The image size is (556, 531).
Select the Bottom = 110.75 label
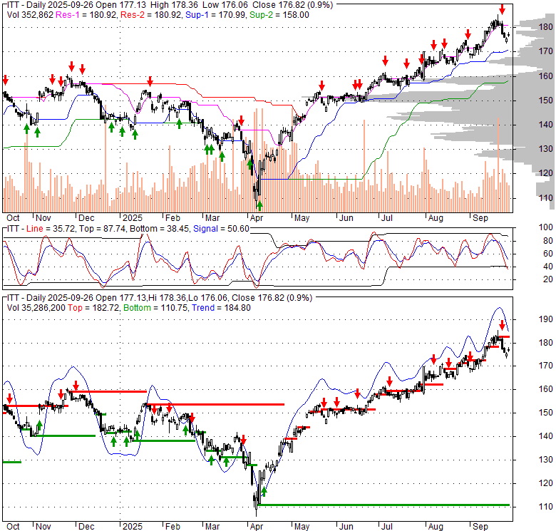pos(155,308)
